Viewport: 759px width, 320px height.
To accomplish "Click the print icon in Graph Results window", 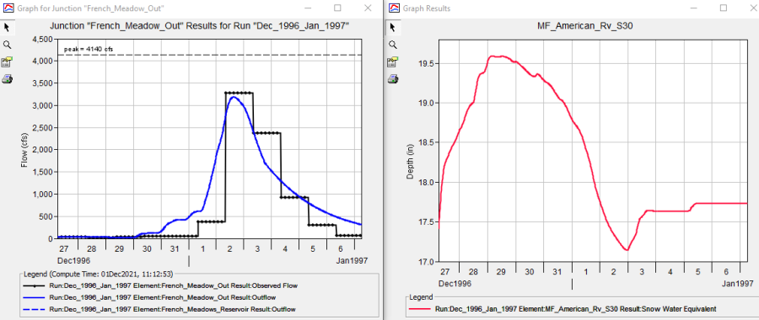I will point(393,79).
